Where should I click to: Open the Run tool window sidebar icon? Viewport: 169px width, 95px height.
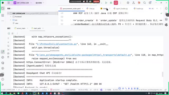(x=3, y=52)
